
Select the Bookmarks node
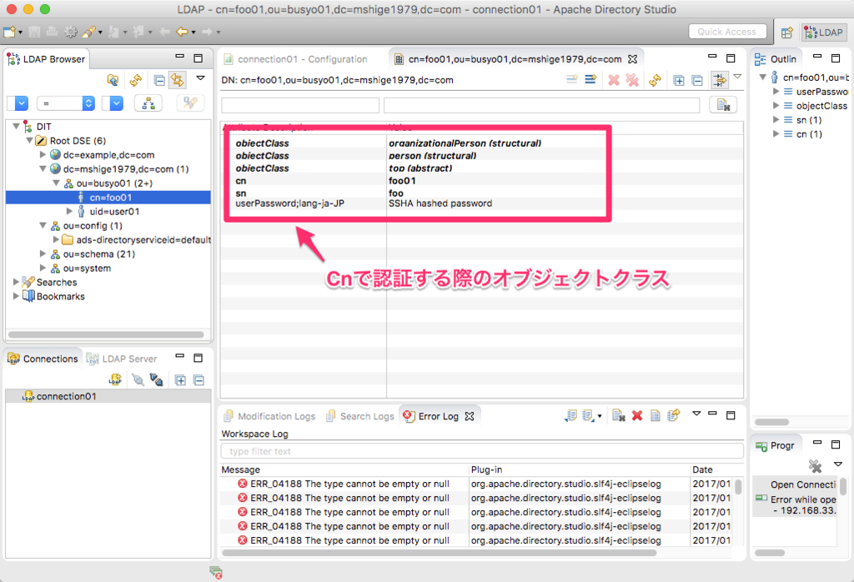pos(60,296)
